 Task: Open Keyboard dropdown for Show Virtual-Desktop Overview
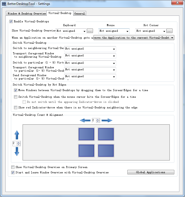[71, 31]
